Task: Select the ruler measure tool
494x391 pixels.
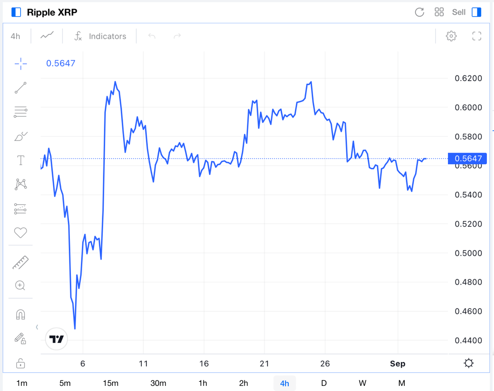Action: (x=21, y=262)
